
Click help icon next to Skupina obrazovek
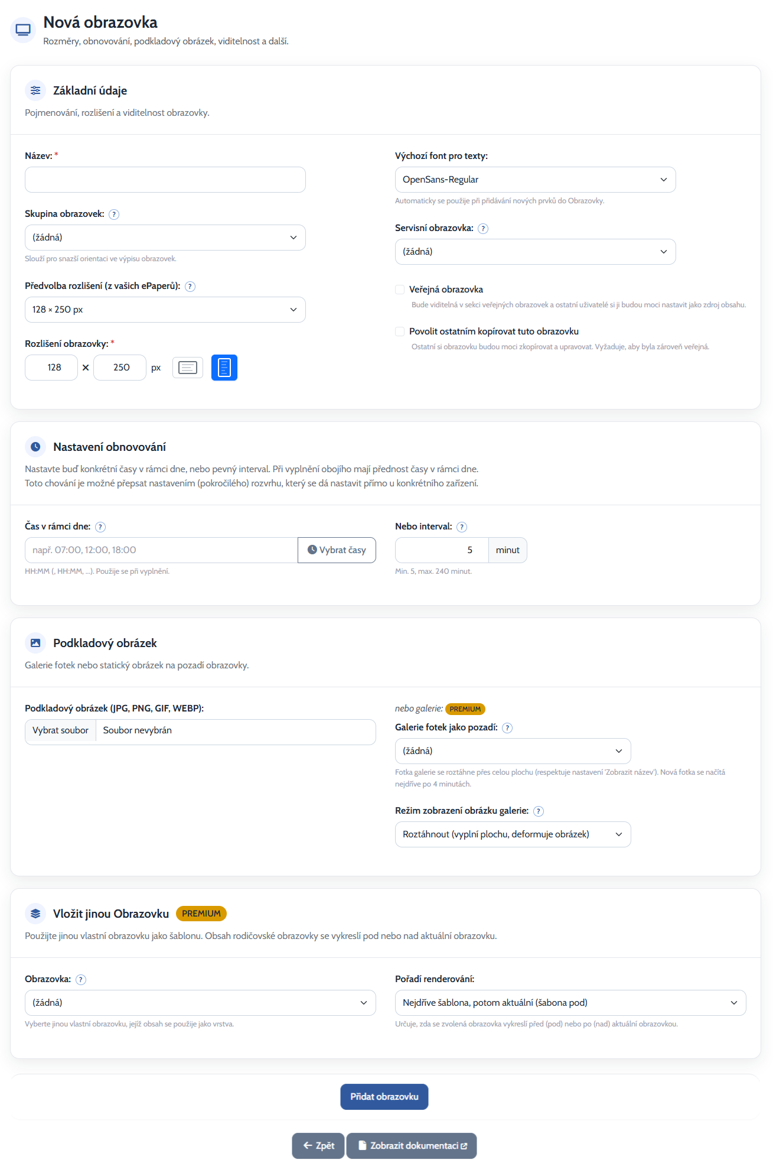pyautogui.click(x=114, y=215)
